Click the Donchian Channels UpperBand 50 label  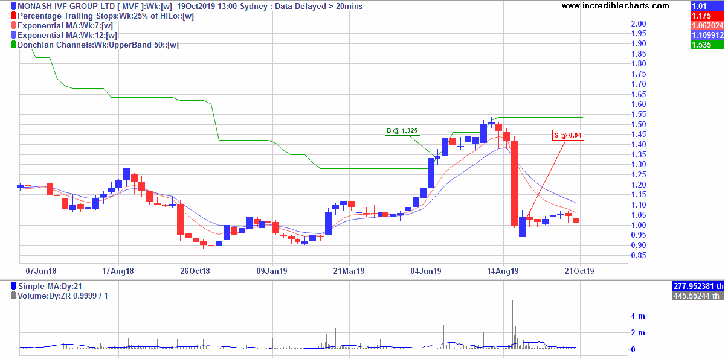98,45
